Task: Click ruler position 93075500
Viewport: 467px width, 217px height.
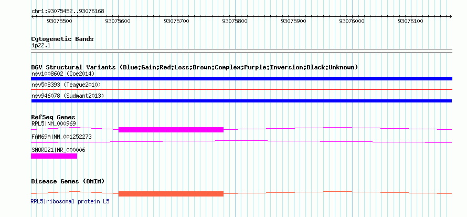Action: (60, 21)
